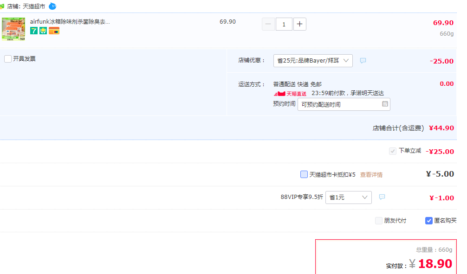The width and height of the screenshot is (467, 274).
Task: Enable 天猫超市卡抵扣¥5 checkbox
Action: pos(304,174)
